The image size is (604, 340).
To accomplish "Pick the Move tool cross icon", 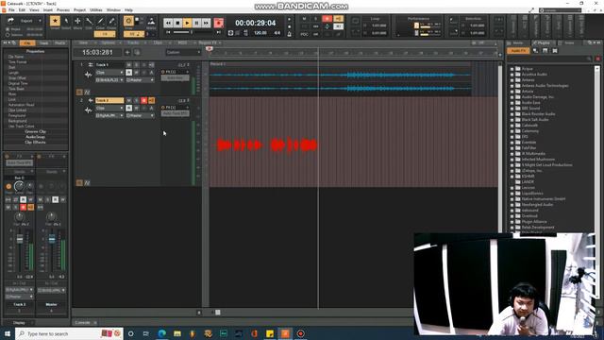I will 77,21.
